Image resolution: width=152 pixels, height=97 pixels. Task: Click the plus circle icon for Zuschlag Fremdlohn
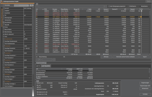(4, 48)
